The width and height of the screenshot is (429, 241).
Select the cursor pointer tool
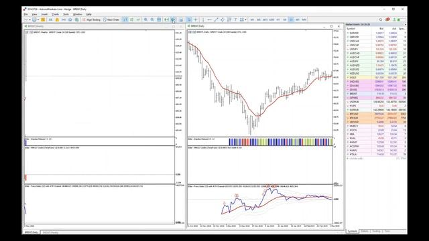pyautogui.click(x=189, y=19)
